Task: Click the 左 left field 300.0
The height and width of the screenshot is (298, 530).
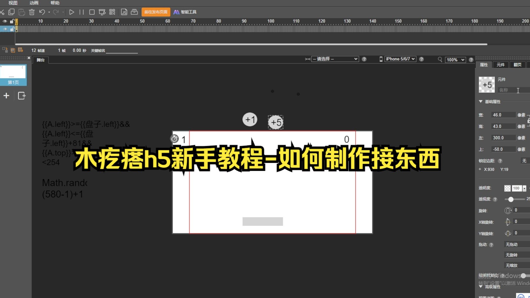Action: tap(503, 138)
